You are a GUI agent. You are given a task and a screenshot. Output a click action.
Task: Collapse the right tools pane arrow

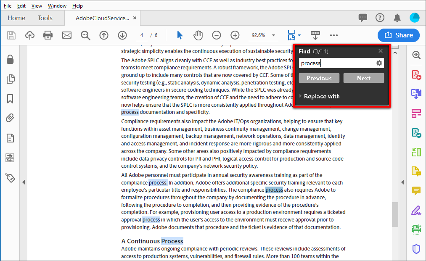click(402, 182)
